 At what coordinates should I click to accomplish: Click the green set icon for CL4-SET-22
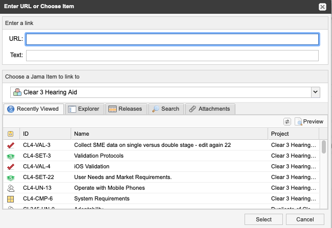pos(11,177)
